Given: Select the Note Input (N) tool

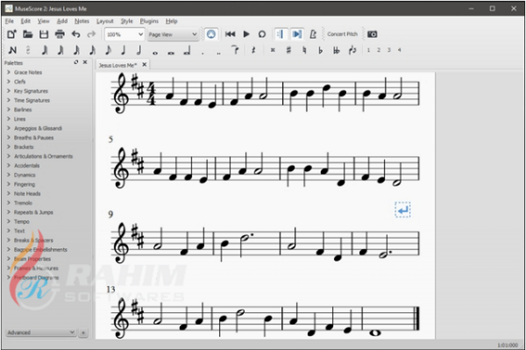Looking at the screenshot, I should [x=13, y=50].
